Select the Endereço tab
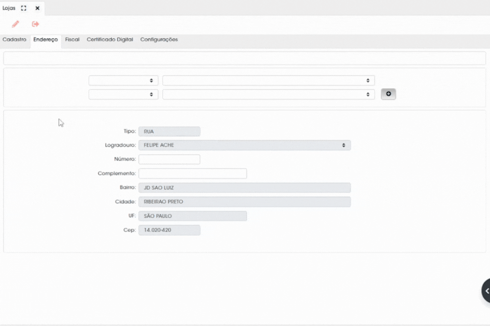 [45, 40]
